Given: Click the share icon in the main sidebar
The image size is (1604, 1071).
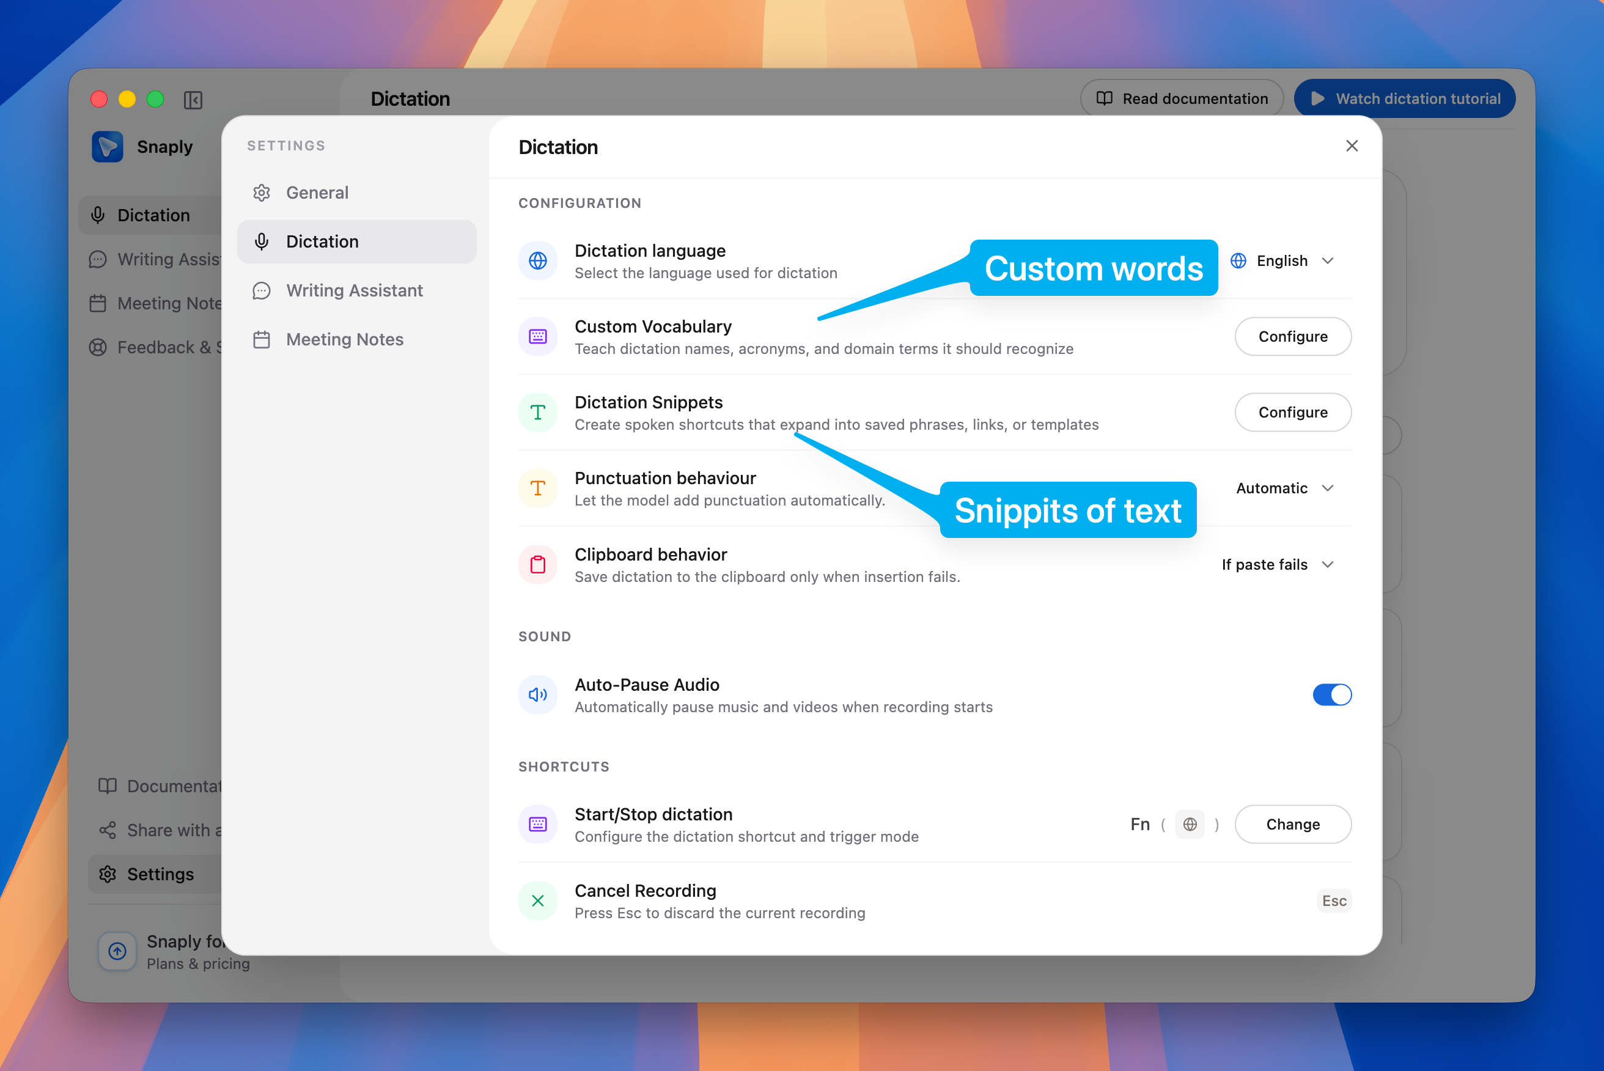Looking at the screenshot, I should (108, 831).
